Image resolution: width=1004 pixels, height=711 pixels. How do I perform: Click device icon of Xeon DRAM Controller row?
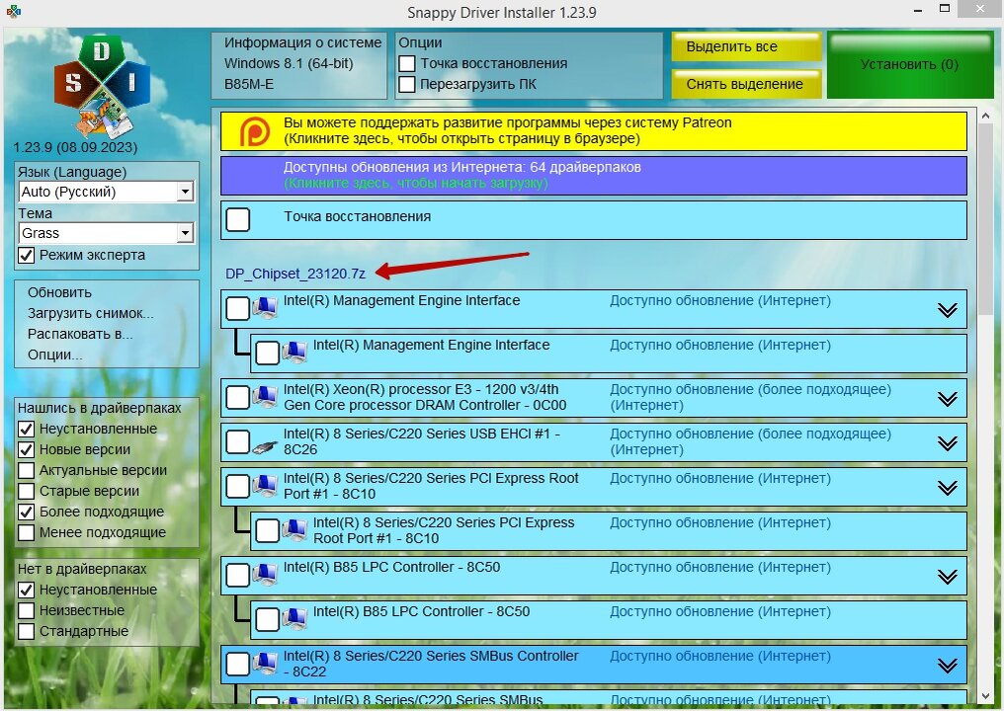tap(265, 397)
